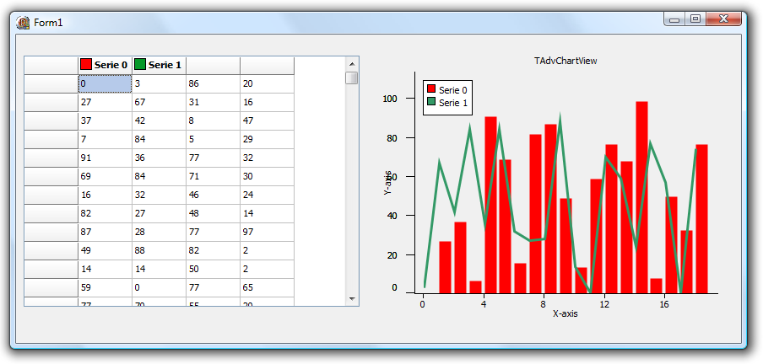Select the cell containing 0 in first row

105,83
